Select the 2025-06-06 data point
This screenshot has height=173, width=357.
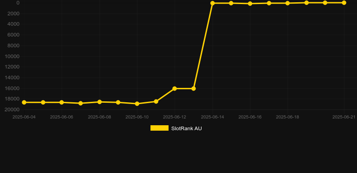pyautogui.click(x=62, y=102)
